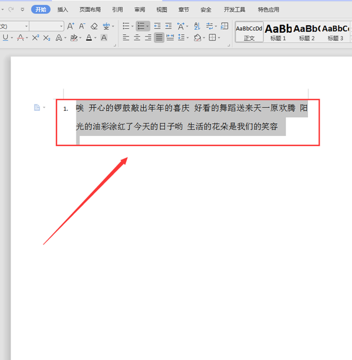Clear formatting with the eraser icon
The image size is (352, 360).
click(x=94, y=26)
